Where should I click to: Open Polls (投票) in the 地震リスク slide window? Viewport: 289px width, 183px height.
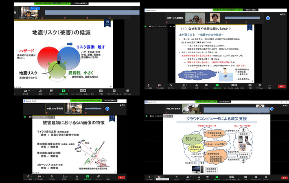coord(40,92)
